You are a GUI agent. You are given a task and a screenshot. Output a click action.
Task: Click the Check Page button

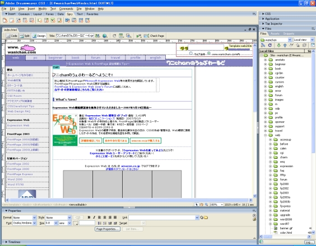(154, 36)
